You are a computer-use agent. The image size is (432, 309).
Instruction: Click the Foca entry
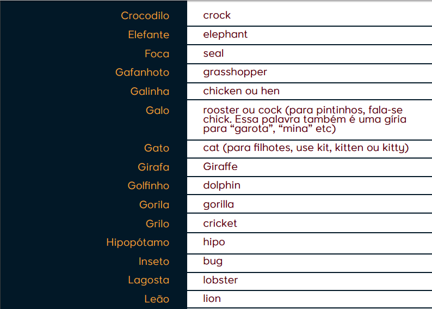(x=157, y=54)
